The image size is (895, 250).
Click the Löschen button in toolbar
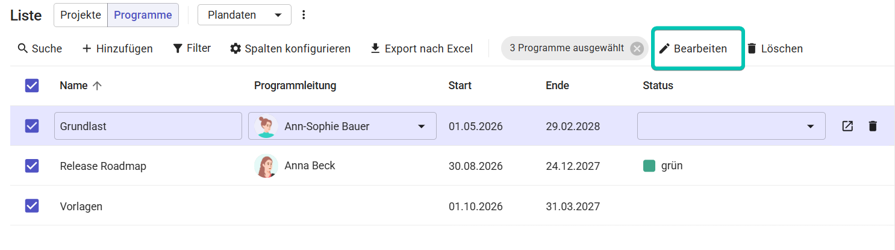tap(775, 49)
